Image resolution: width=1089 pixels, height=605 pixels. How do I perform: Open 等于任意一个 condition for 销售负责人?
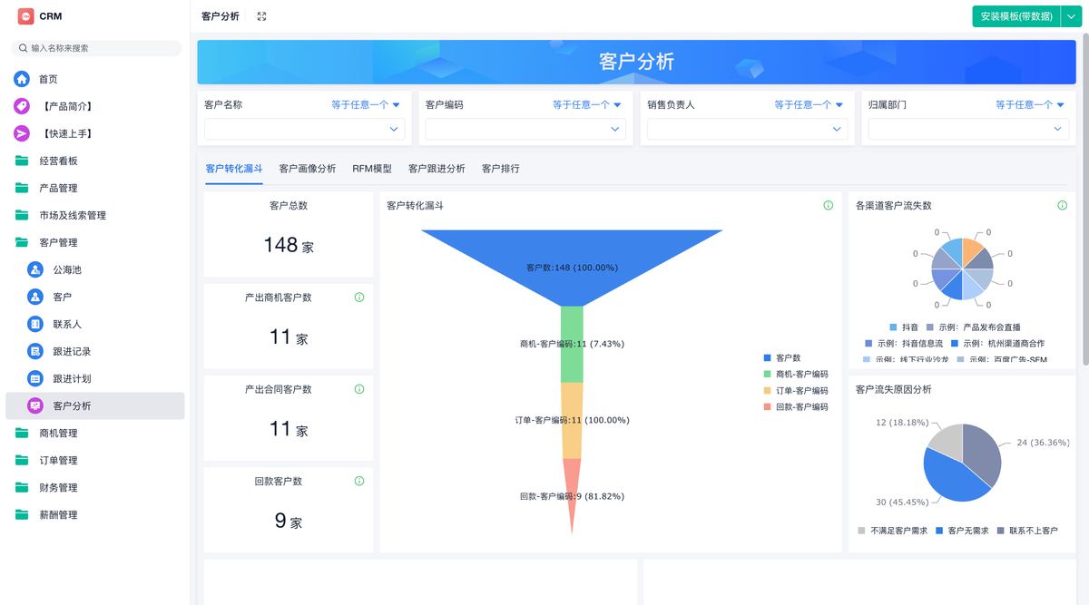pyautogui.click(x=809, y=105)
